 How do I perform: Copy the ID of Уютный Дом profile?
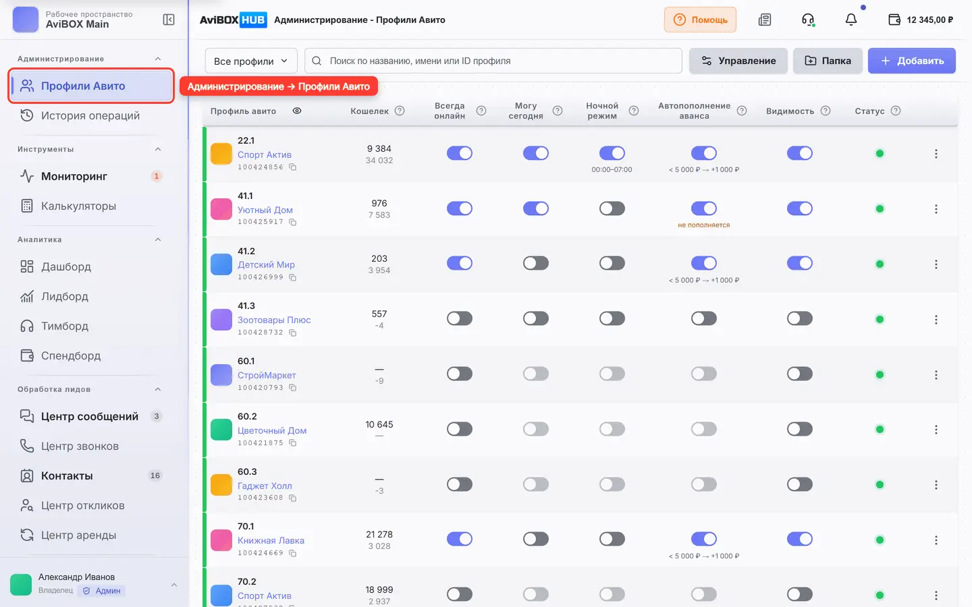(293, 222)
